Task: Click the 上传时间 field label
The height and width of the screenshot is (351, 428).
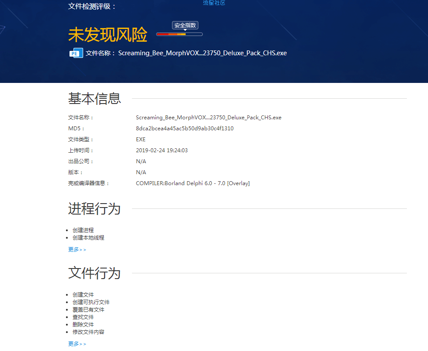Action: [81, 150]
